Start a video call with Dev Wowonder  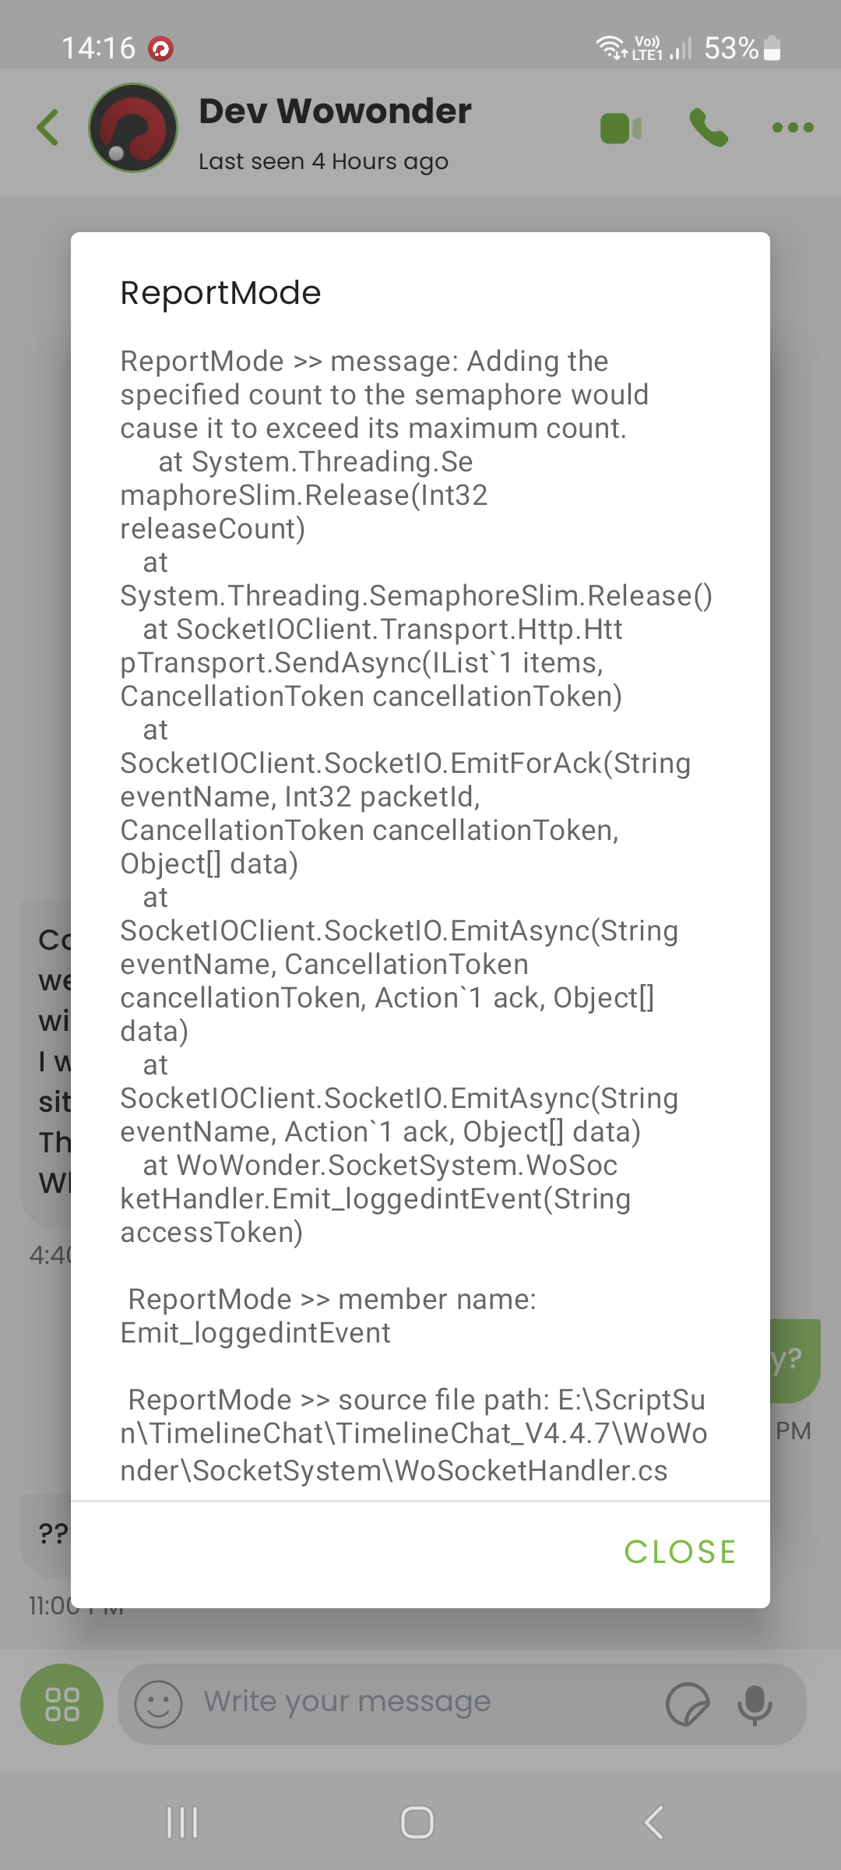click(621, 128)
